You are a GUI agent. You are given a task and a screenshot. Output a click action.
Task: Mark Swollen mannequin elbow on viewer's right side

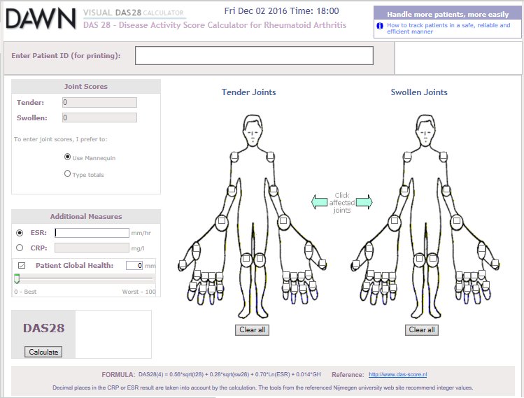446,190
